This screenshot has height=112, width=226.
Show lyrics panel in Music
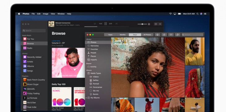pyautogui.click(x=156, y=24)
